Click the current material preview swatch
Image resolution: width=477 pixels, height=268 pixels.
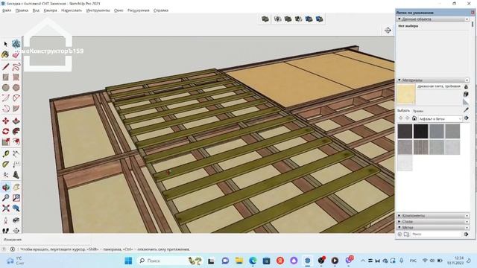405,95
